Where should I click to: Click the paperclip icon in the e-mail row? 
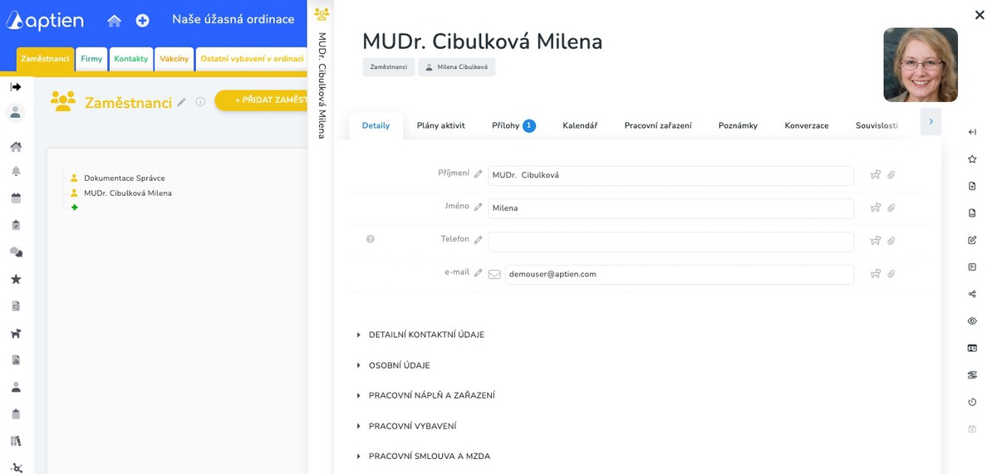pyautogui.click(x=891, y=274)
